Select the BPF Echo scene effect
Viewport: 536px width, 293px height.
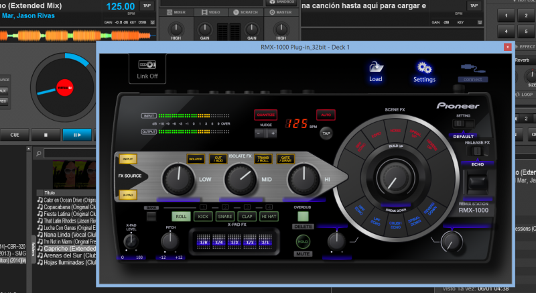click(361, 146)
